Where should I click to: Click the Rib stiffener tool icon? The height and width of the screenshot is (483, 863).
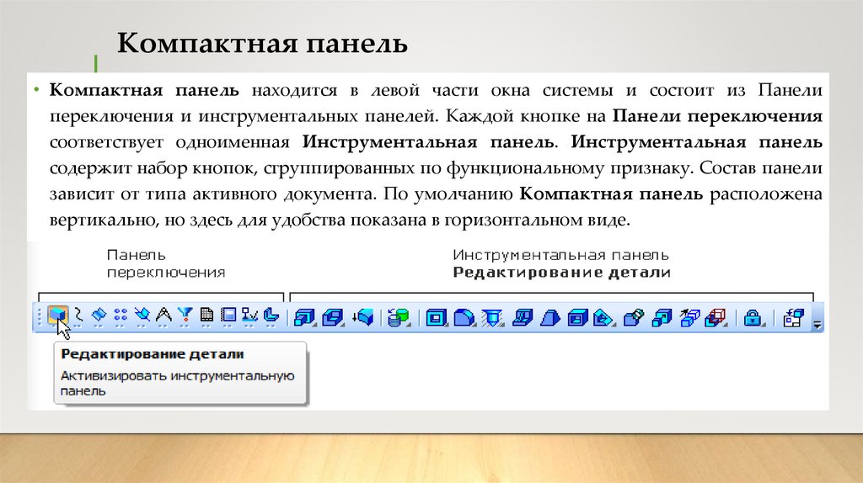[523, 317]
